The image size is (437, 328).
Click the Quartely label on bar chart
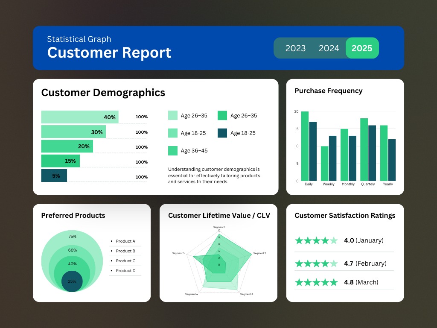coord(368,184)
